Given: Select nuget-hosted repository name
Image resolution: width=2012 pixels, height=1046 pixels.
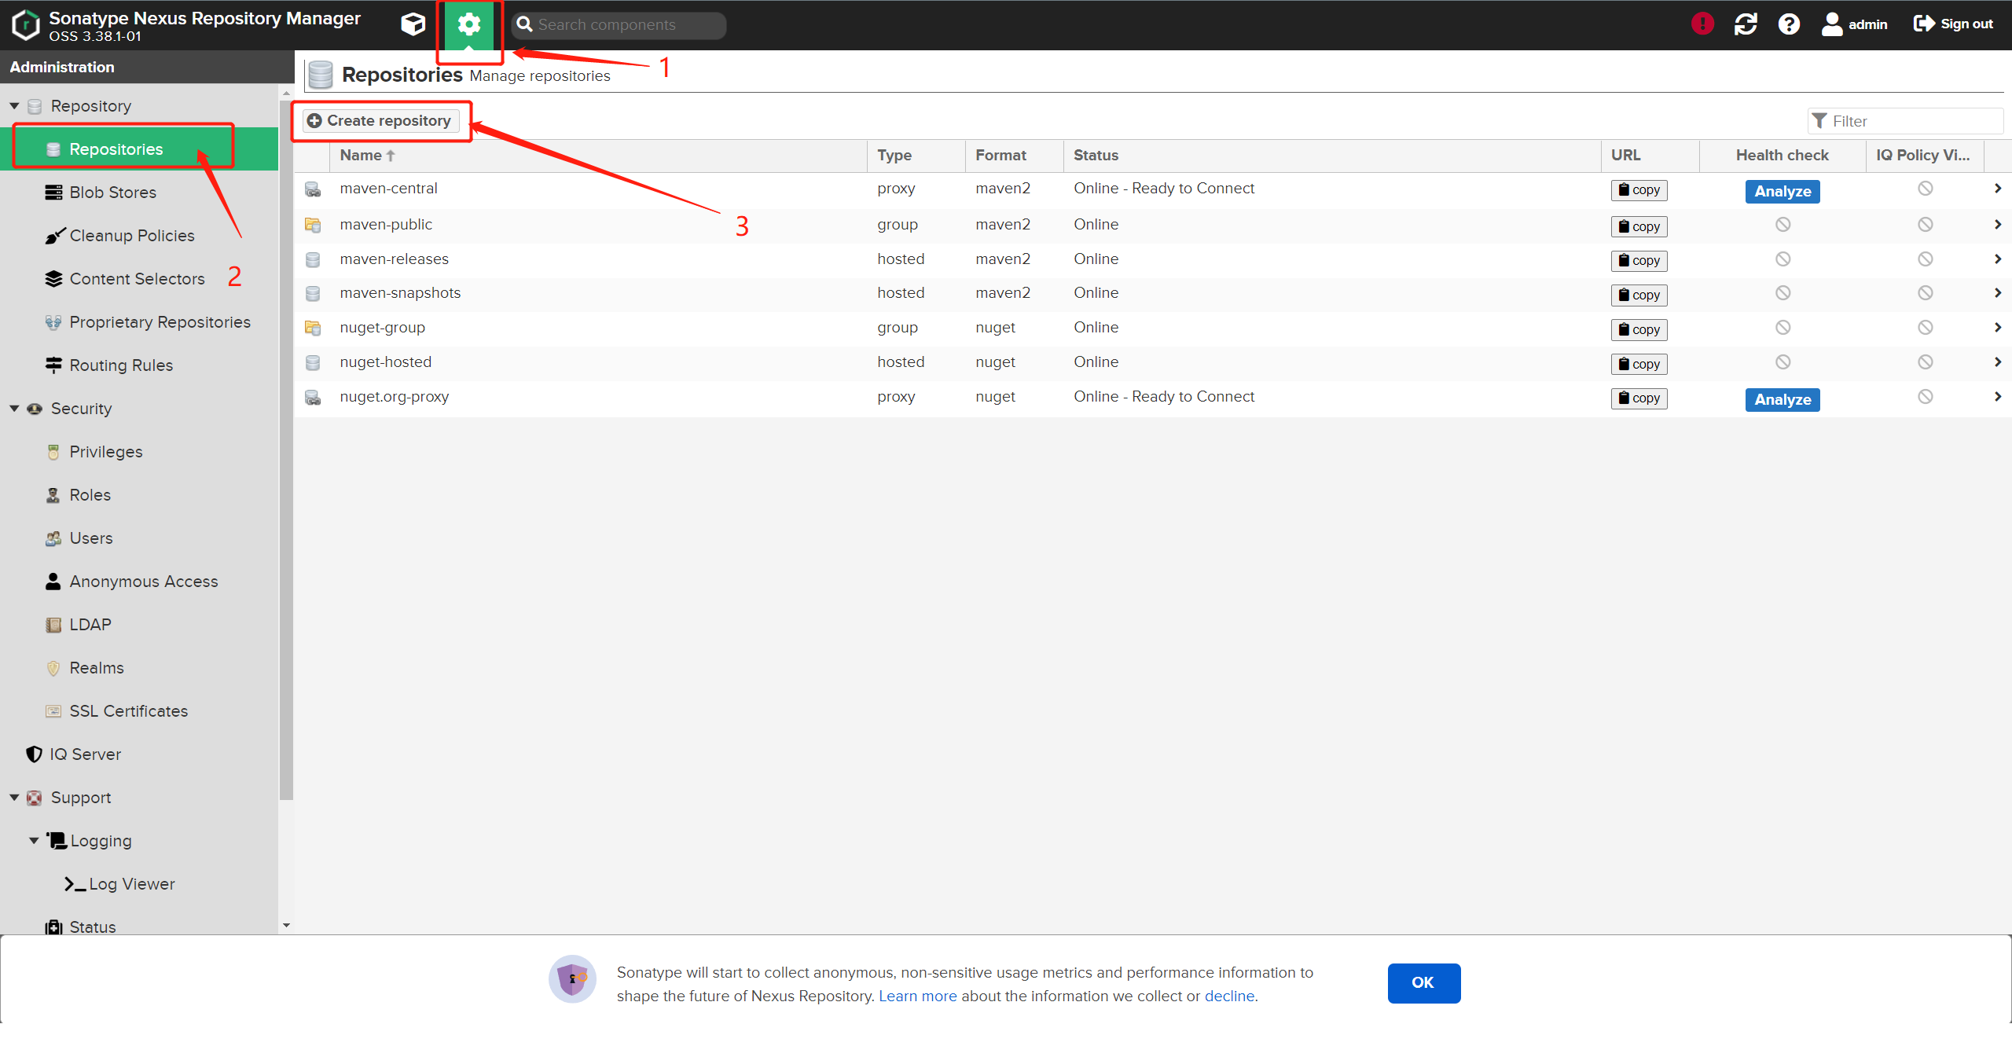Looking at the screenshot, I should (x=386, y=362).
